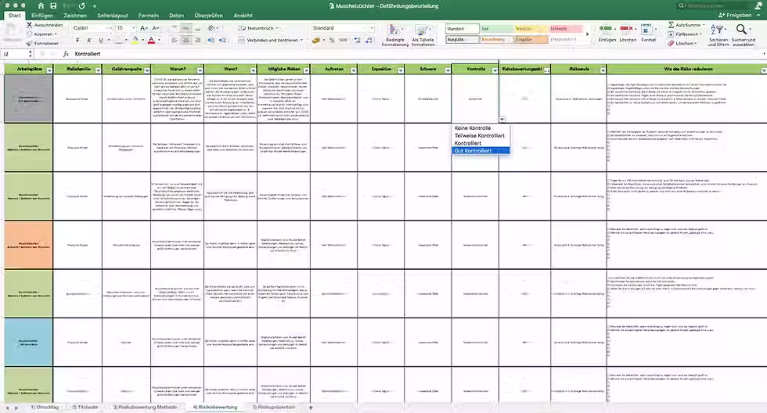Click the Freigeben share button
767x413 pixels.
pos(735,15)
